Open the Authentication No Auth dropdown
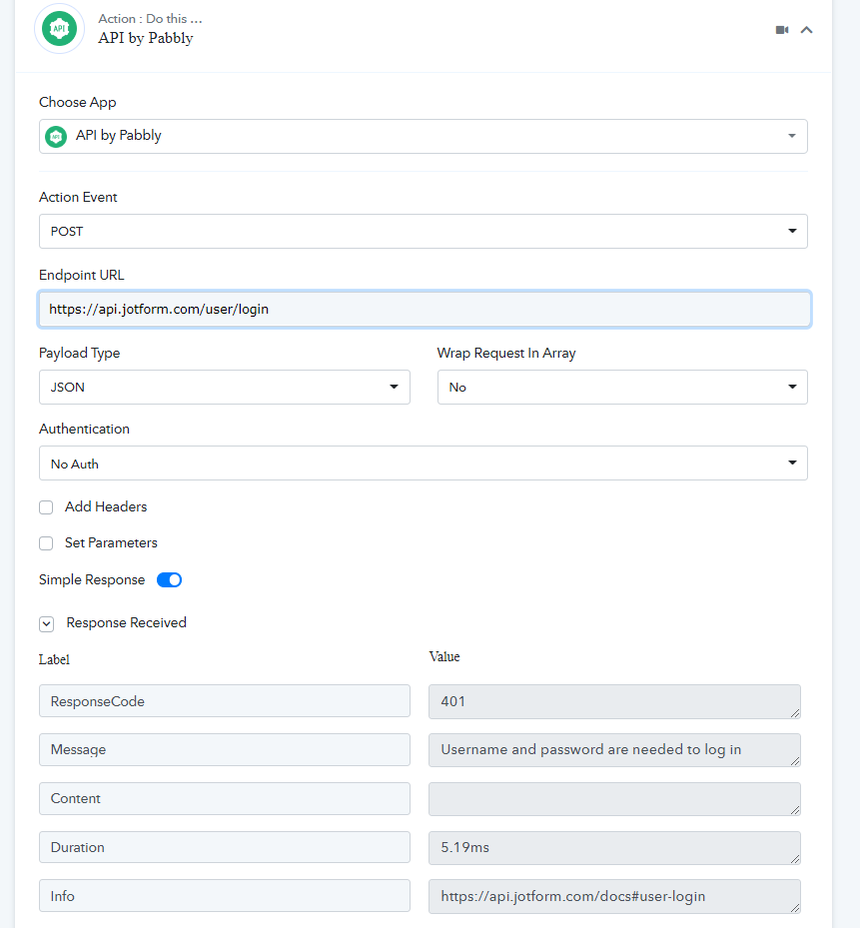Image resolution: width=860 pixels, height=928 pixels. coord(424,464)
